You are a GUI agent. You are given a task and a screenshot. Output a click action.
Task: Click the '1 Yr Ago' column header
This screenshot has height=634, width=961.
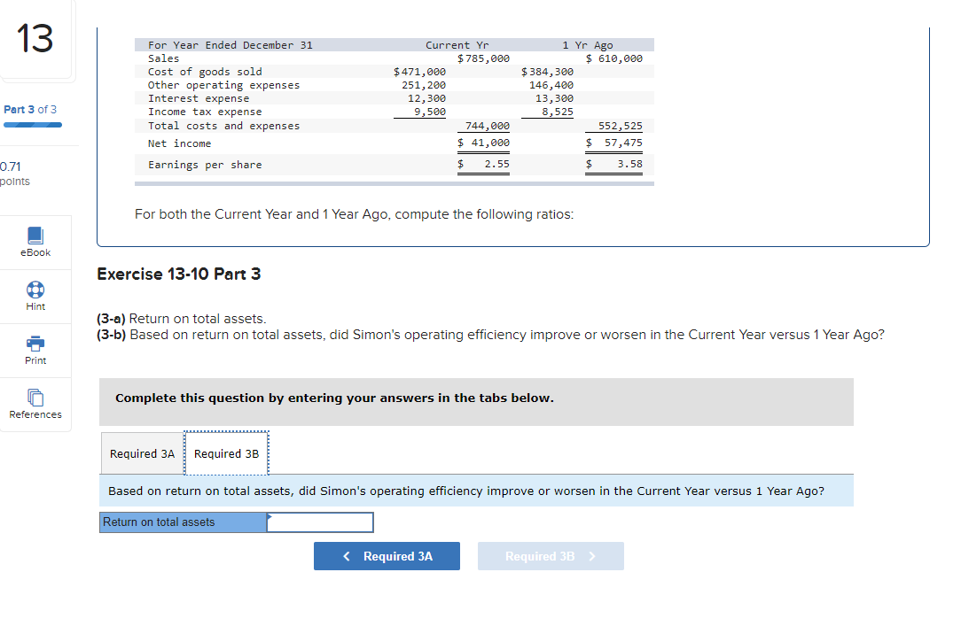tap(588, 45)
